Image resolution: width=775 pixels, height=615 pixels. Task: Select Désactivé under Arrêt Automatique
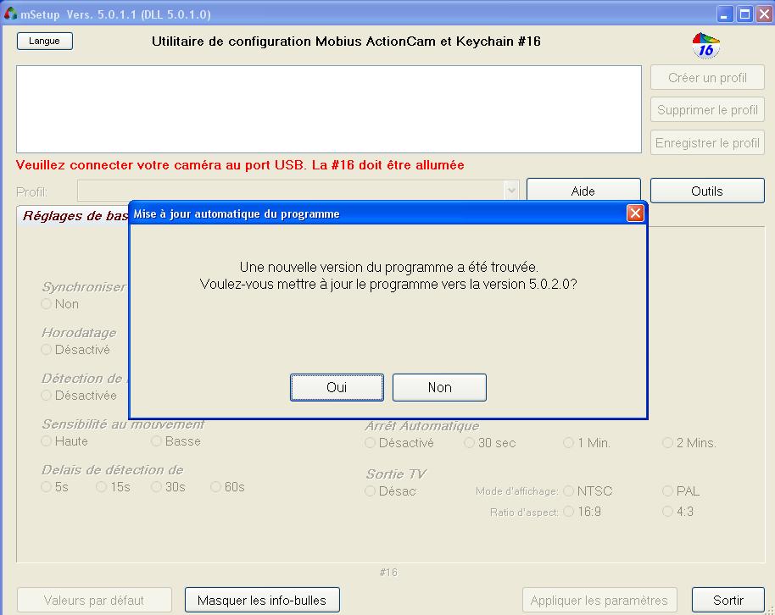click(371, 443)
